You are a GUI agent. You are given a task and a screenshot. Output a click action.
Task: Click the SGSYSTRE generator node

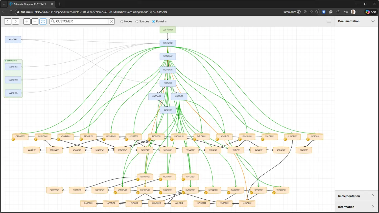click(x=13, y=93)
